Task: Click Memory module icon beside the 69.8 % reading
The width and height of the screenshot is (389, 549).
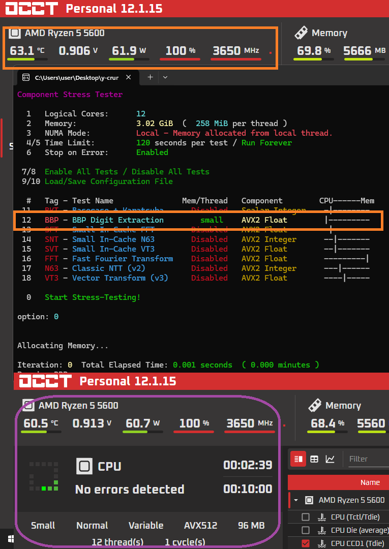Action: tap(301, 33)
